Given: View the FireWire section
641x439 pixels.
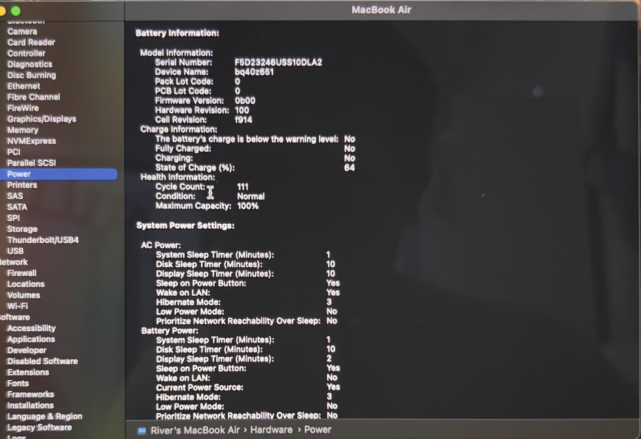Looking at the screenshot, I should pyautogui.click(x=23, y=108).
